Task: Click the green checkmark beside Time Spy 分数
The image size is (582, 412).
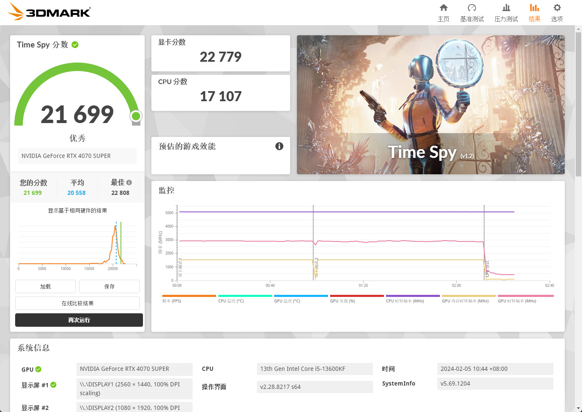Action: [75, 45]
